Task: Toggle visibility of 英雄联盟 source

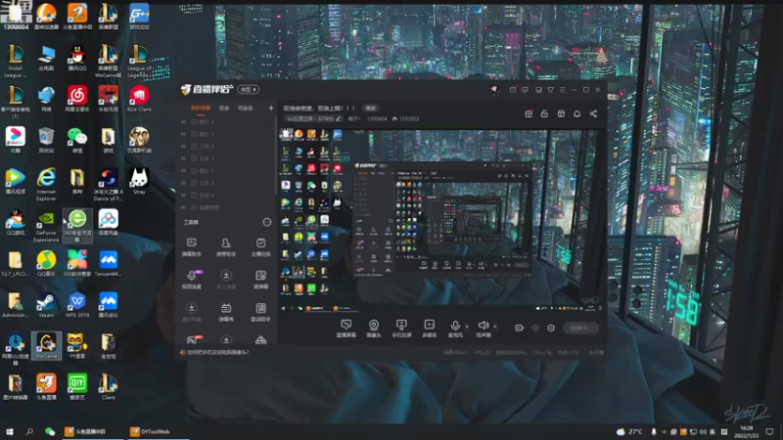Action: click(183, 207)
